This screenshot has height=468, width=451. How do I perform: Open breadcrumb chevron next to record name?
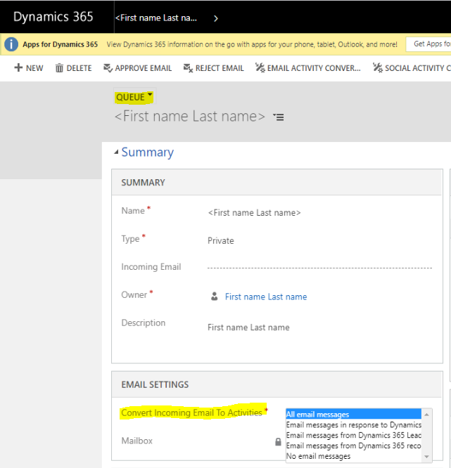216,18
